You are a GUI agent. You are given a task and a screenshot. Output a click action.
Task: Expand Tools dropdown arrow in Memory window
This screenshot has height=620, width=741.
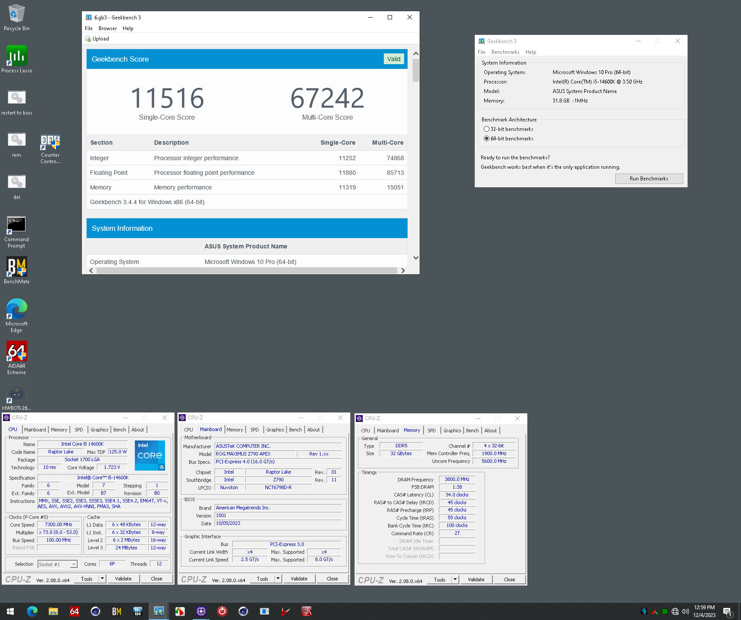455,580
